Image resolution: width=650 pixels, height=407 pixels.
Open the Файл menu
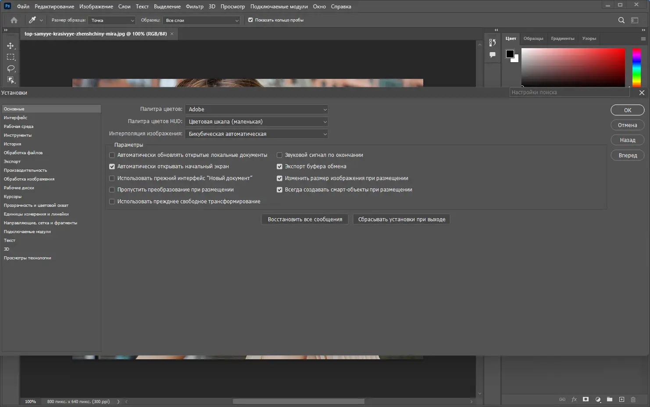coord(23,7)
